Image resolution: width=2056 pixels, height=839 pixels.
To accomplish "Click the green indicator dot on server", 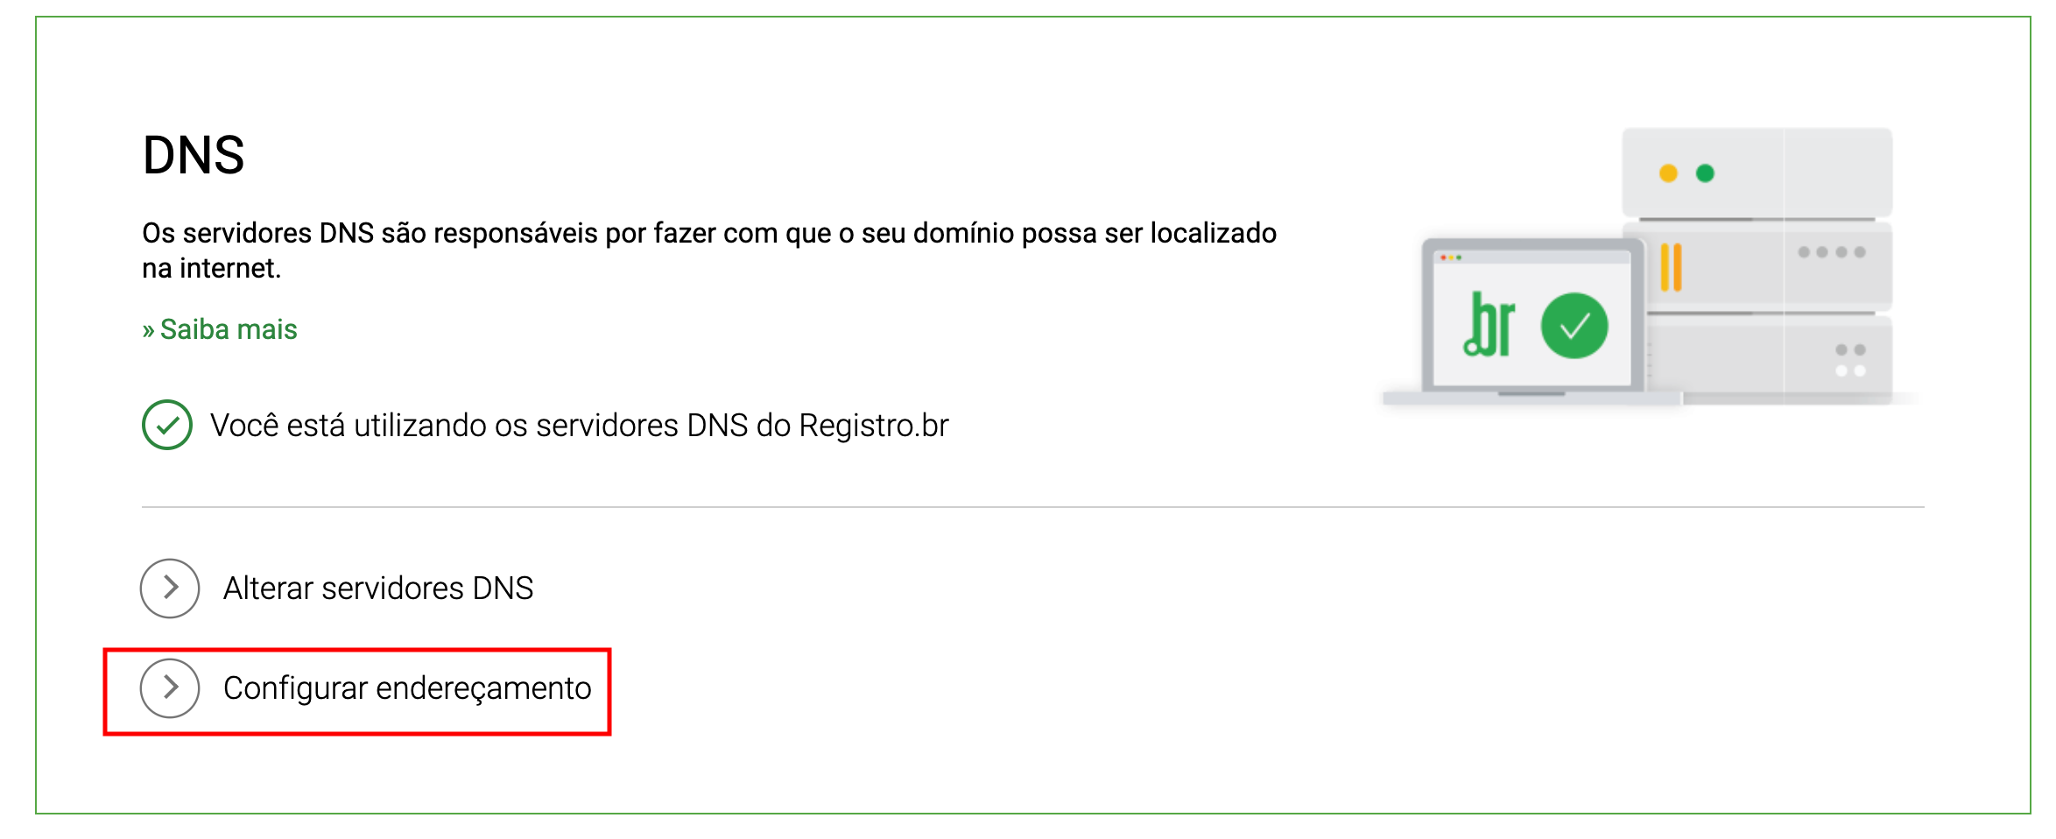I will coord(1705,173).
